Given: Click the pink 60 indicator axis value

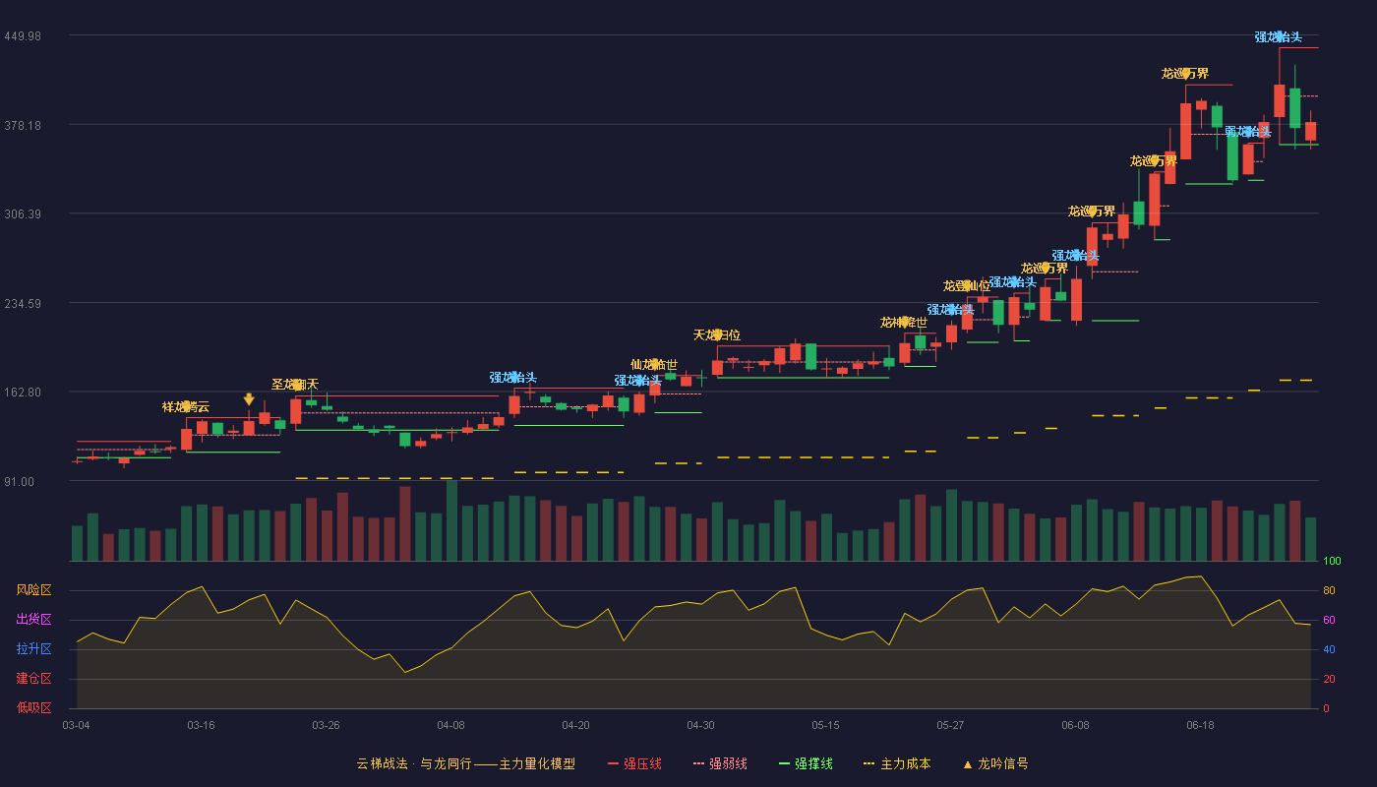Looking at the screenshot, I should (x=1329, y=620).
